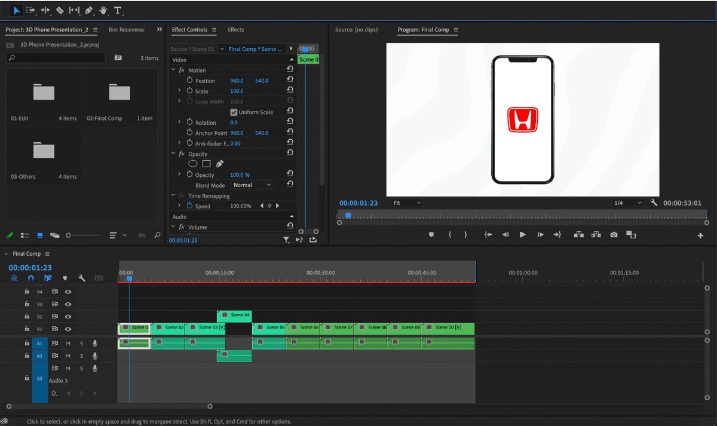This screenshot has height=426, width=717.
Task: Open the Button Editor plus icon
Action: (x=700, y=235)
